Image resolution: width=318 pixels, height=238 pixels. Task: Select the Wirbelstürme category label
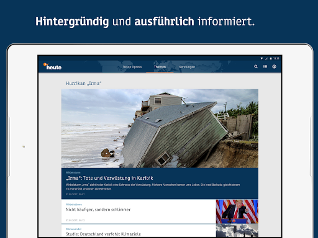tap(74, 205)
